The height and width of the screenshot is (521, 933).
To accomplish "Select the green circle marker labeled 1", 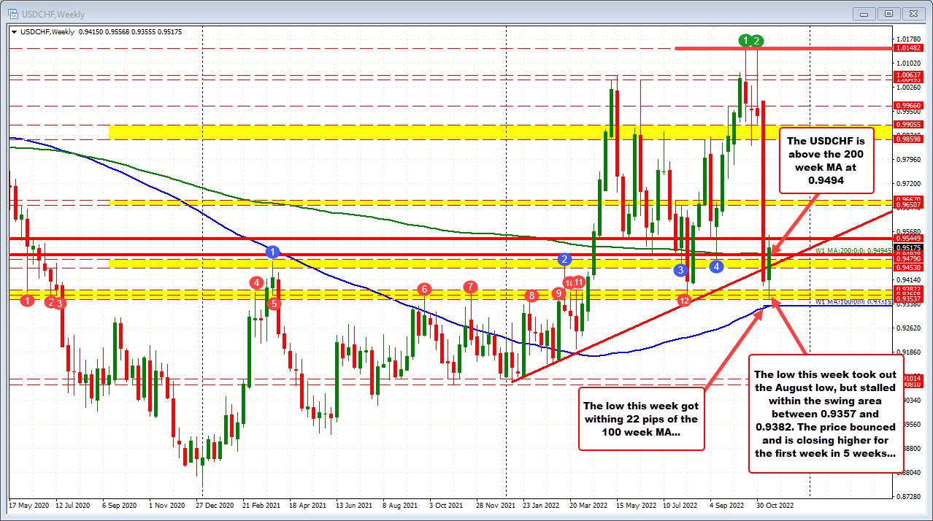I will [x=744, y=41].
